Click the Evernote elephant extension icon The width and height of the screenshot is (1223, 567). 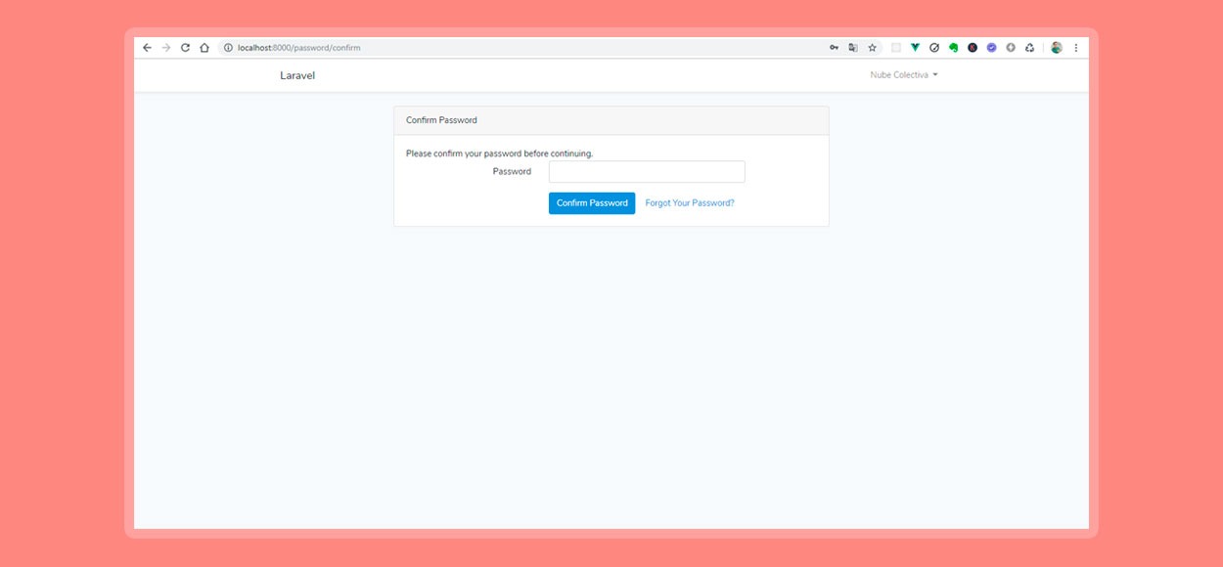point(953,48)
